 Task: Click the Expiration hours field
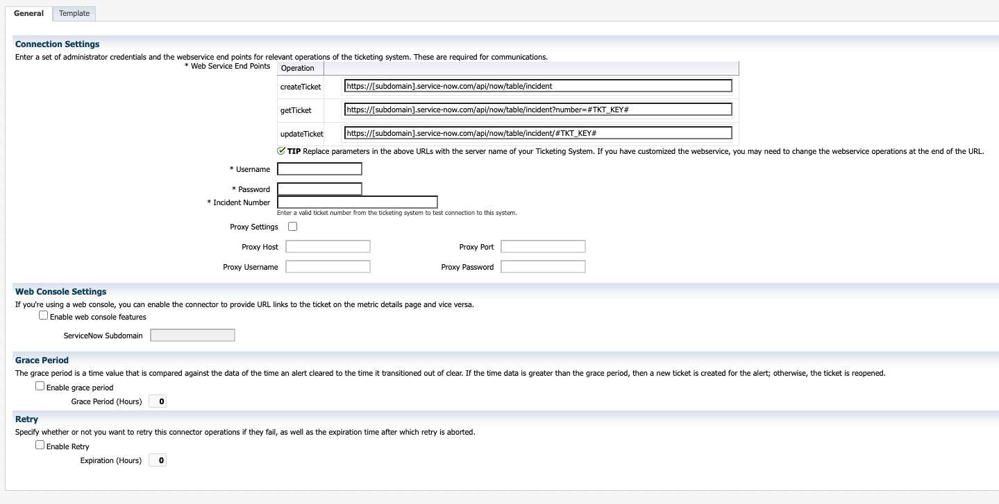click(x=158, y=460)
